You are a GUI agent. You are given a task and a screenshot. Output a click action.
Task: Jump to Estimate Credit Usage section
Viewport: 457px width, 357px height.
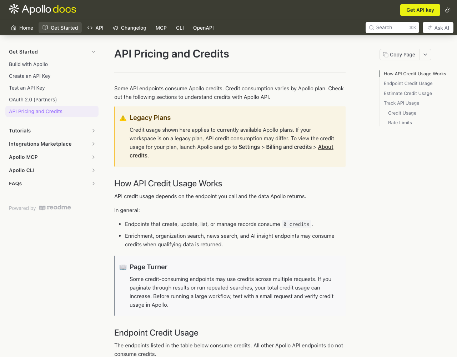[x=408, y=93]
